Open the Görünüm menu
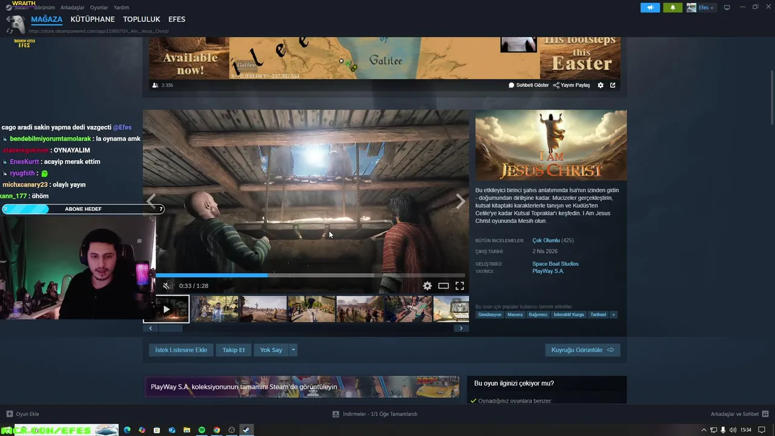The image size is (775, 436). pos(44,7)
